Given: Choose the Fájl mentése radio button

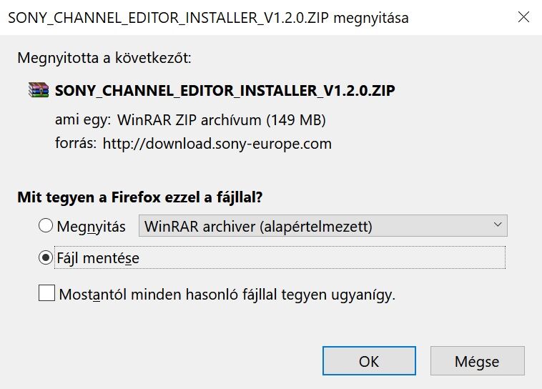Looking at the screenshot, I should (46, 257).
